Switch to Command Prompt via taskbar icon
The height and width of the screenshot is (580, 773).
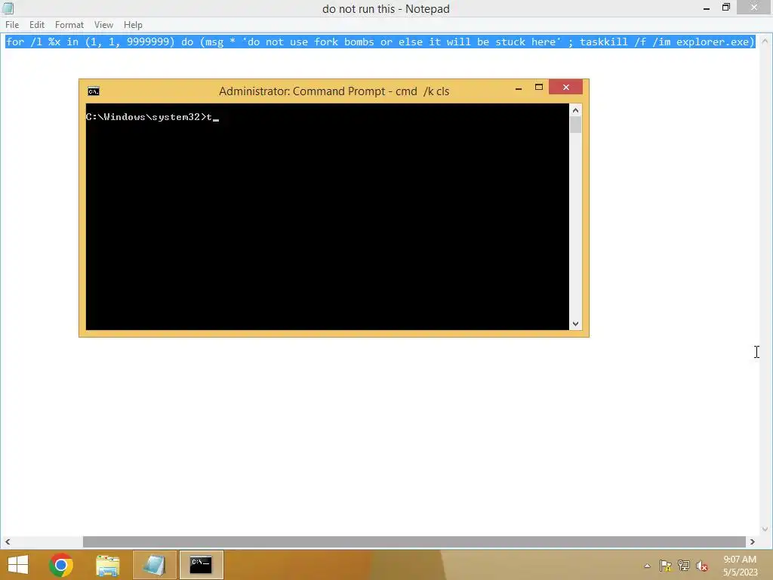(x=201, y=565)
